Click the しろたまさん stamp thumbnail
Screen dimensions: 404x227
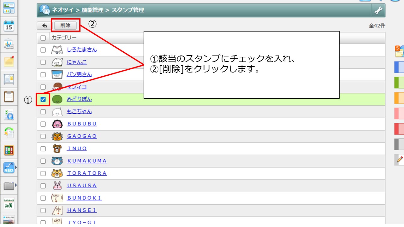(x=57, y=50)
